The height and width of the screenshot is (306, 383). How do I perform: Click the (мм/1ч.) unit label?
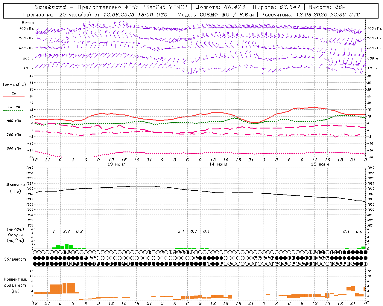pyautogui.click(x=16, y=241)
